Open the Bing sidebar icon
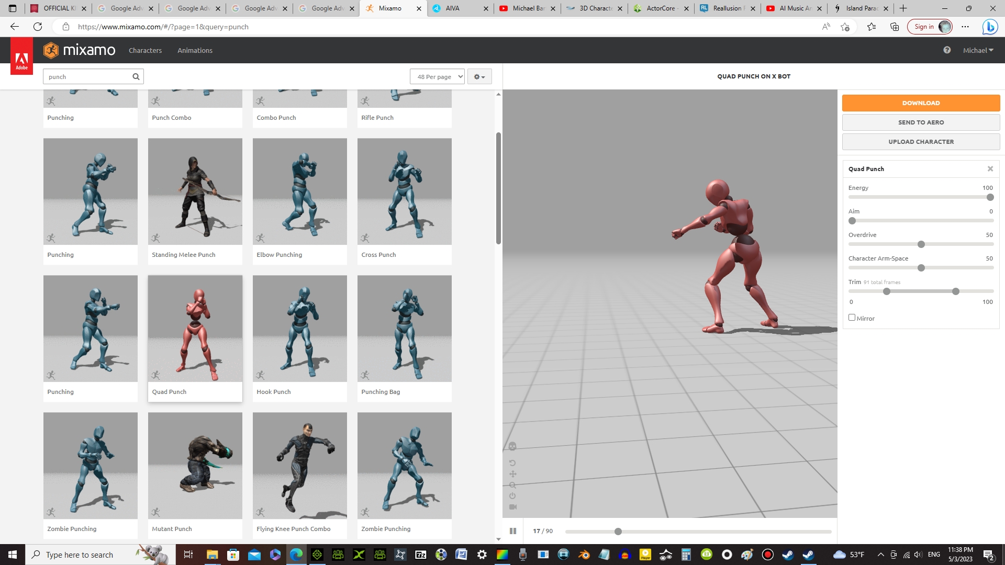This screenshot has width=1005, height=565. [x=990, y=27]
